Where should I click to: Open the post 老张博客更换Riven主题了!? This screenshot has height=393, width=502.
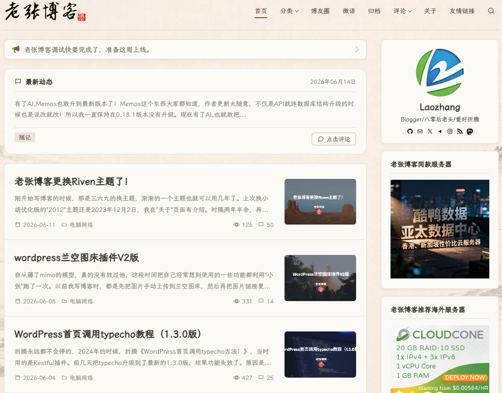click(72, 182)
